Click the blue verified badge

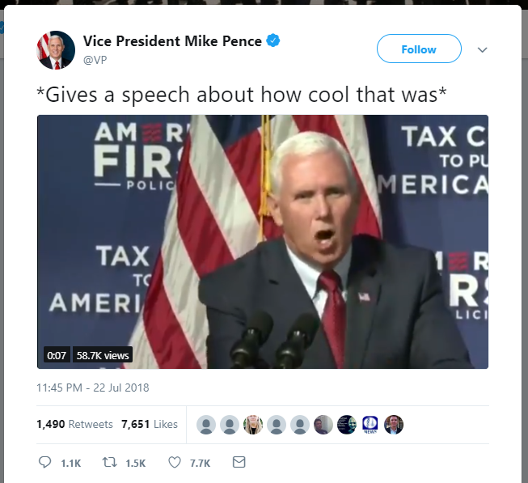coord(274,40)
